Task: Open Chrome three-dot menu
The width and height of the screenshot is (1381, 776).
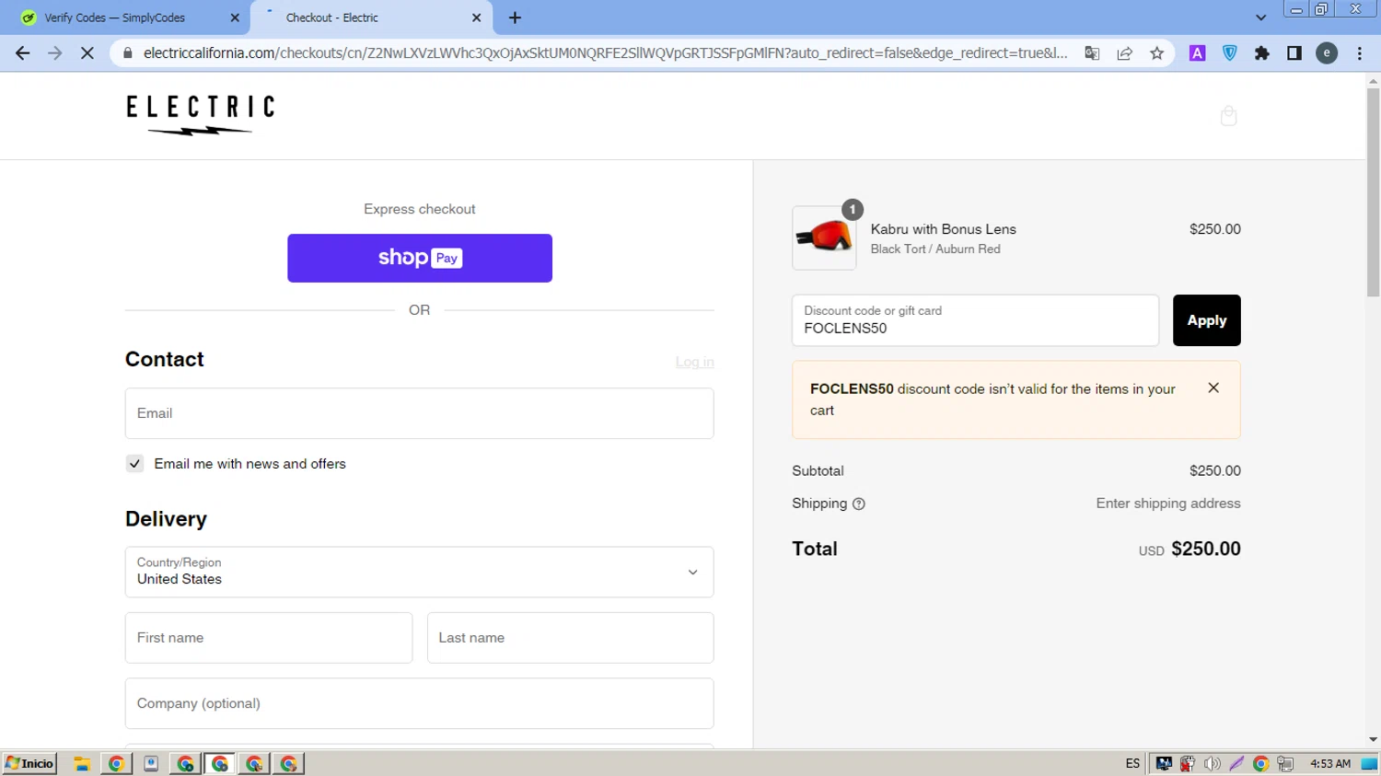Action: coord(1359,53)
